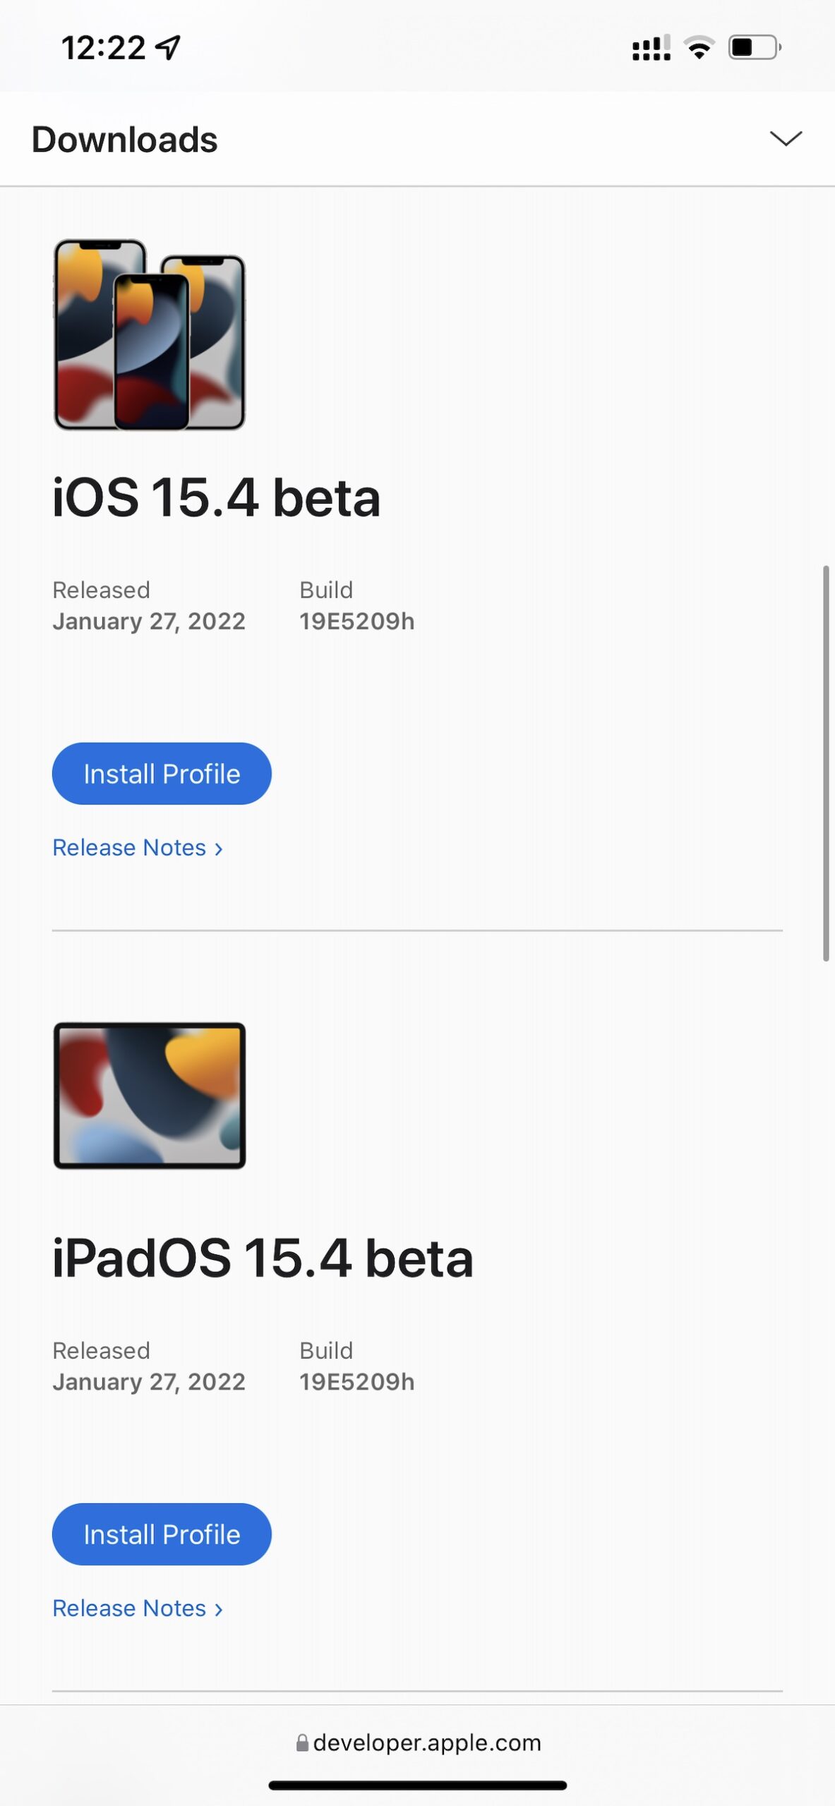Tap the iPad device thumbnail image
This screenshot has height=1806, width=835.
pos(150,1095)
